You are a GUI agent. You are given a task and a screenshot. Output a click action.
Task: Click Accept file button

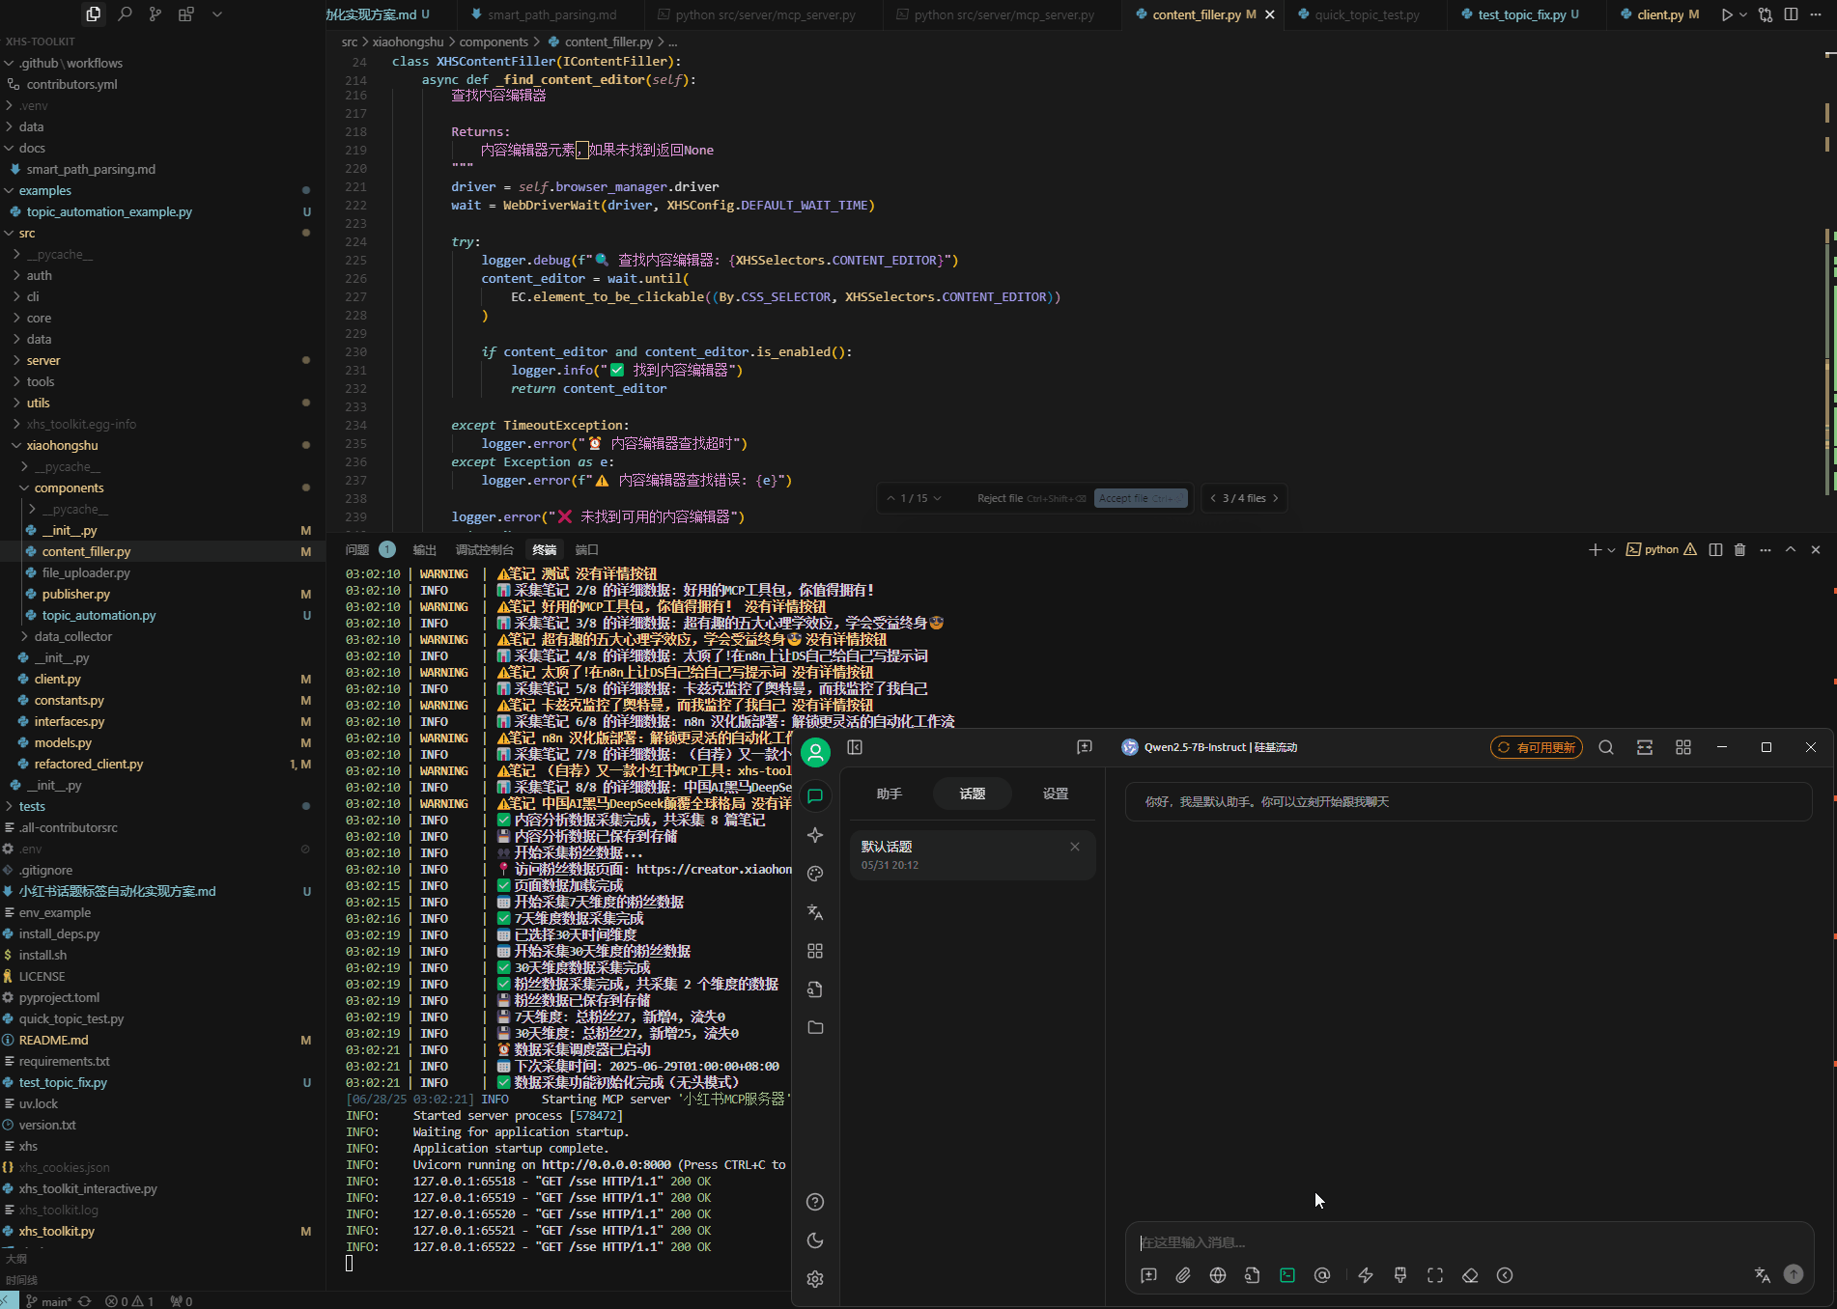point(1141,498)
